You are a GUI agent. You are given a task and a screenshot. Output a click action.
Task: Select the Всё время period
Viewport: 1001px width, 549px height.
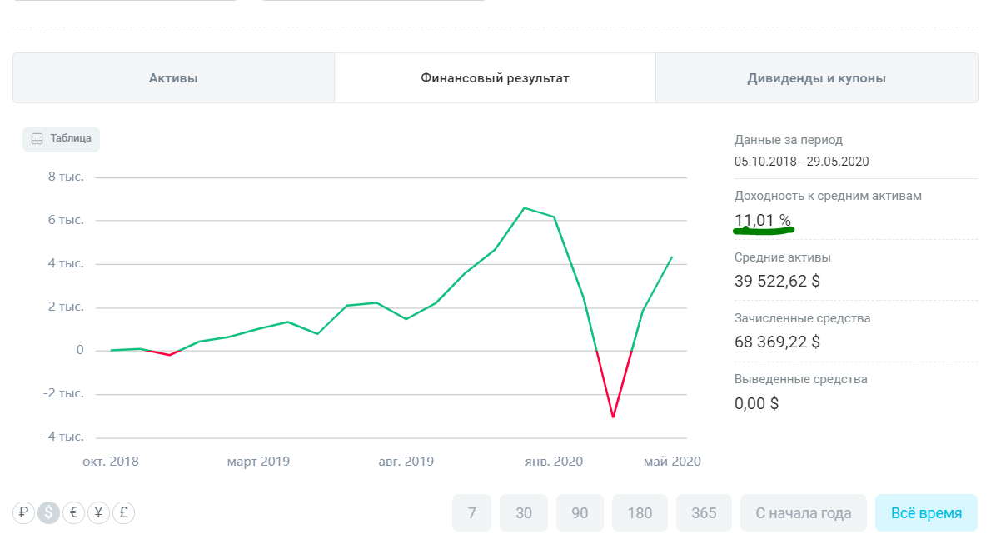pos(926,513)
